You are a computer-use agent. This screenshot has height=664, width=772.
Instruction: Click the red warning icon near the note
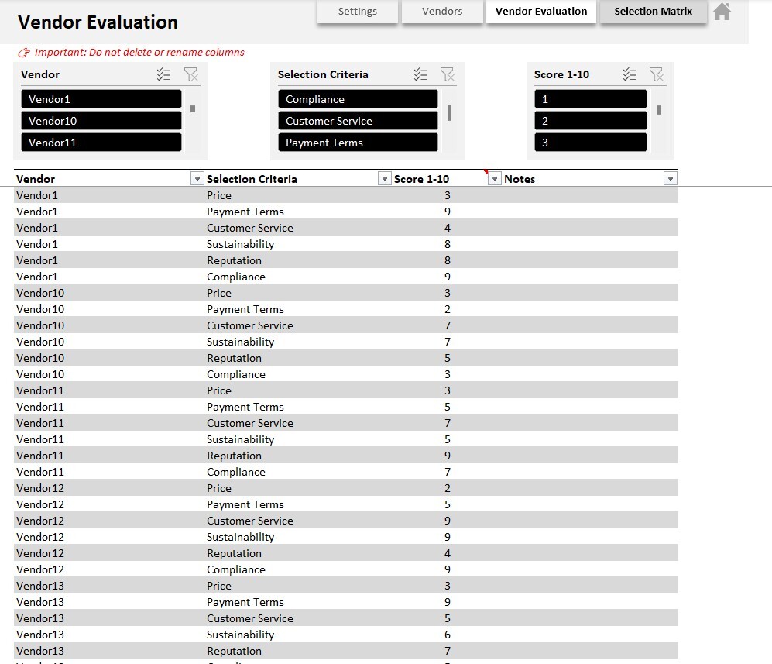(24, 52)
